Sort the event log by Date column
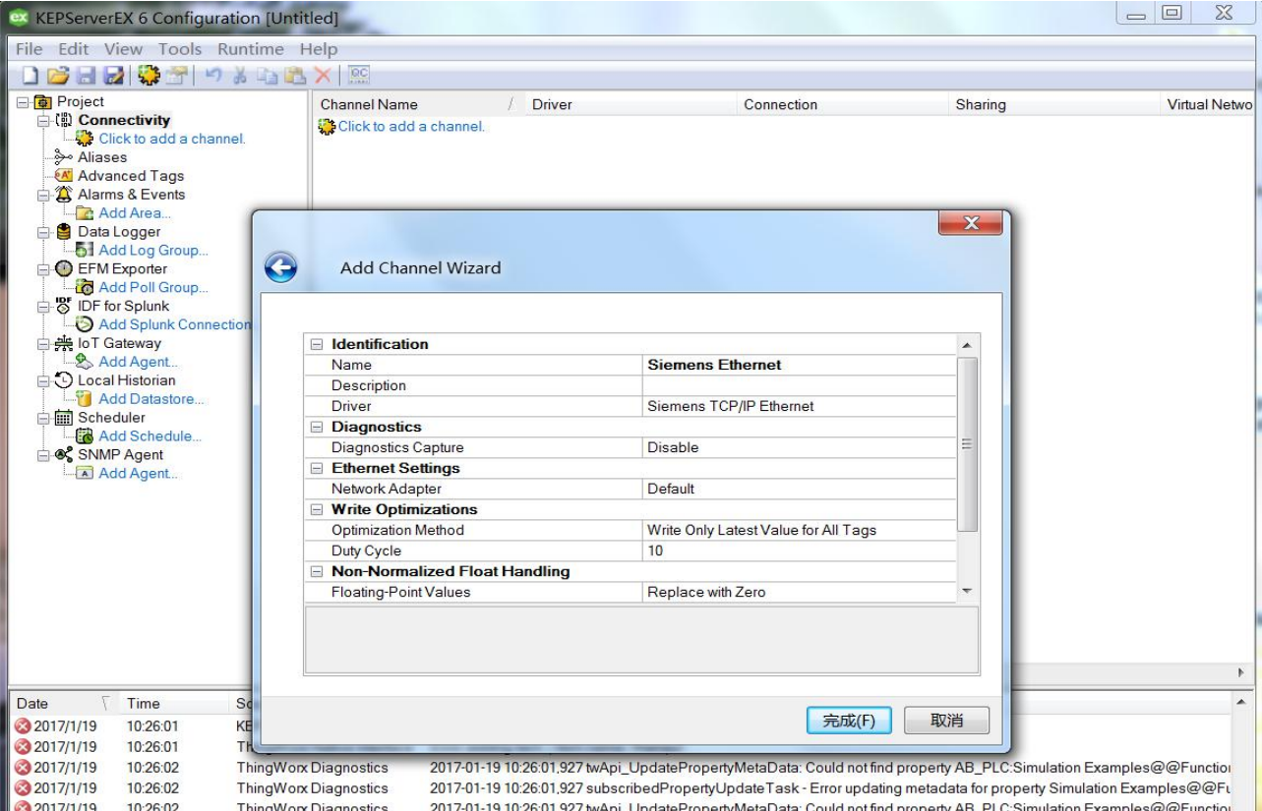This screenshot has width=1262, height=811. coord(62,703)
